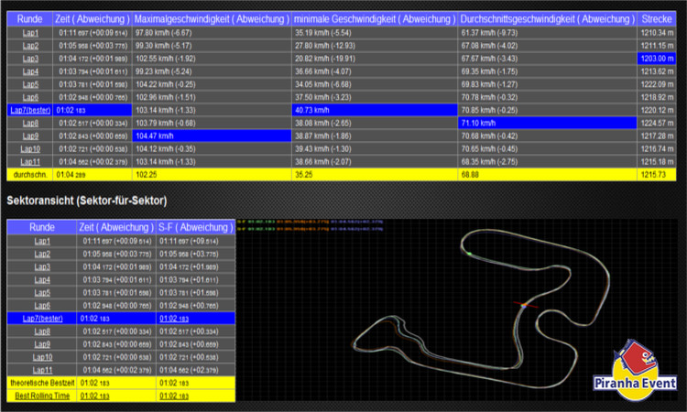
Task: Click the Strecke column header
Action: pos(659,18)
